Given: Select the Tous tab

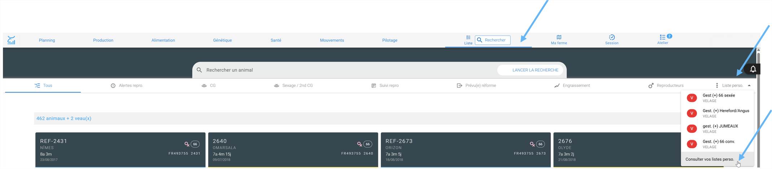Looking at the screenshot, I should tap(43, 85).
